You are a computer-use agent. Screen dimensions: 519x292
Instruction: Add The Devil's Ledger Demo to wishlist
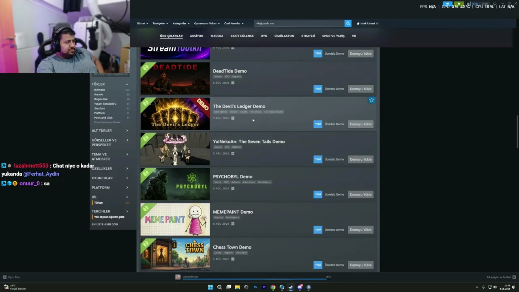pyautogui.click(x=371, y=100)
